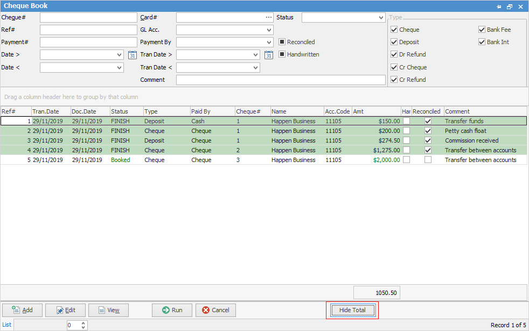
Task: Click Add button to create new entry
Action: pos(22,310)
